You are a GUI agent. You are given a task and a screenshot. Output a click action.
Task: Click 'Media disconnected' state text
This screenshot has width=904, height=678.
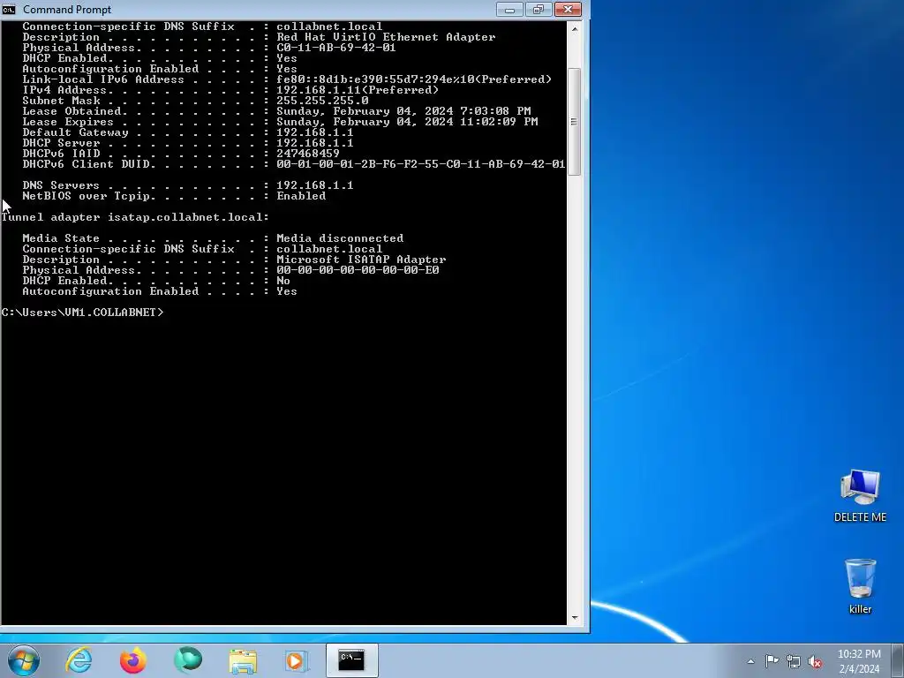pyautogui.click(x=340, y=238)
